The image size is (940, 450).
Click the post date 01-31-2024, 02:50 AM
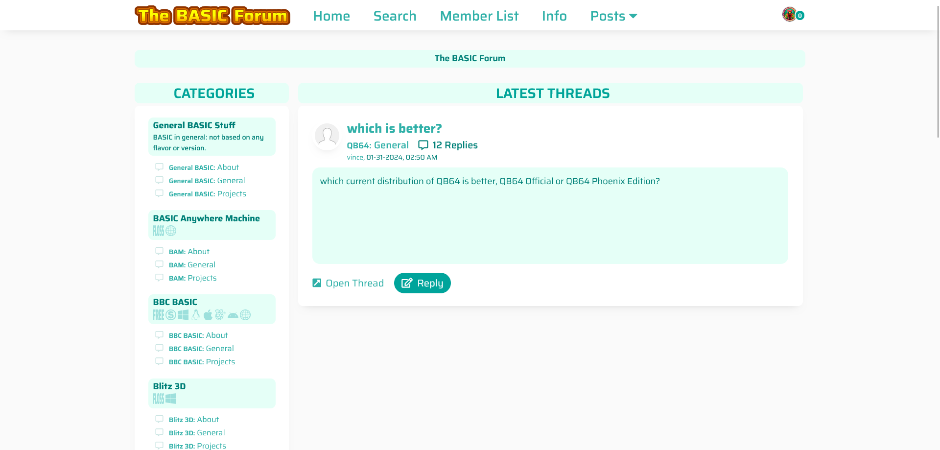coord(402,157)
